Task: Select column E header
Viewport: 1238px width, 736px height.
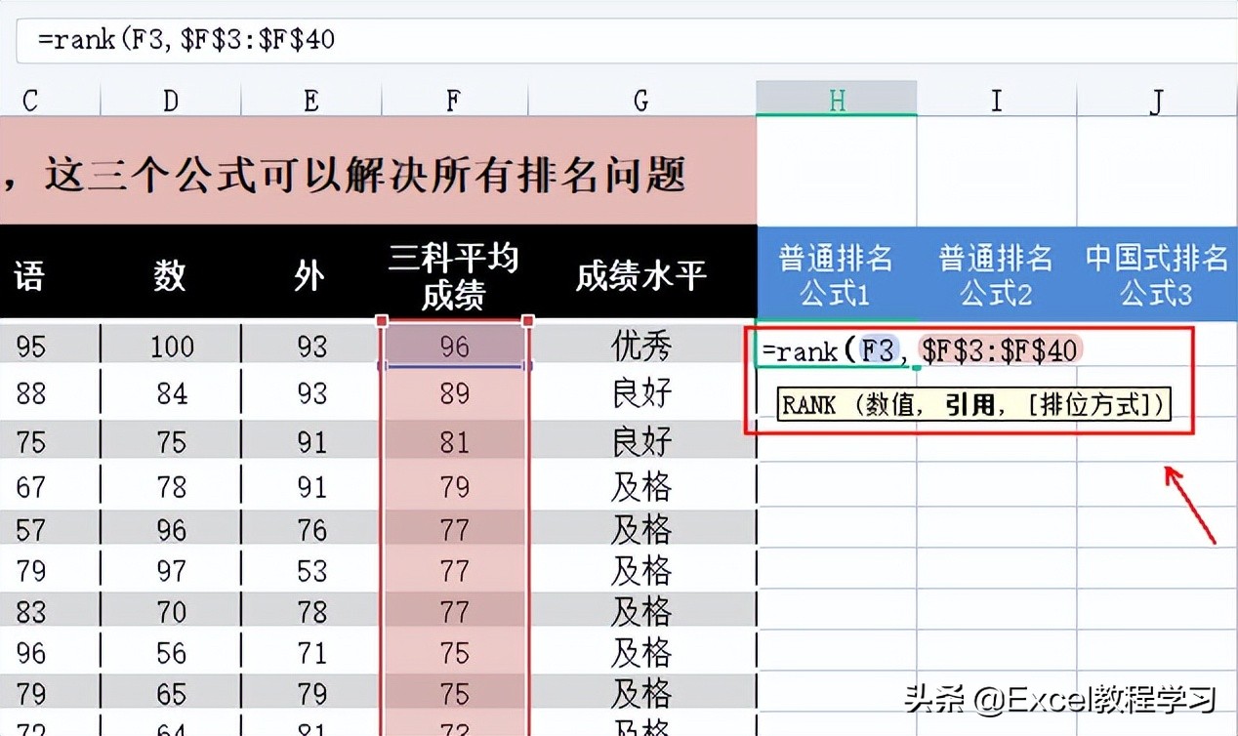Action: (x=311, y=100)
